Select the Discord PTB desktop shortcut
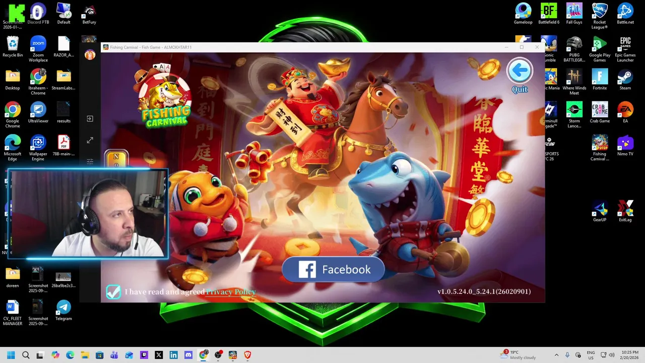 (38, 14)
